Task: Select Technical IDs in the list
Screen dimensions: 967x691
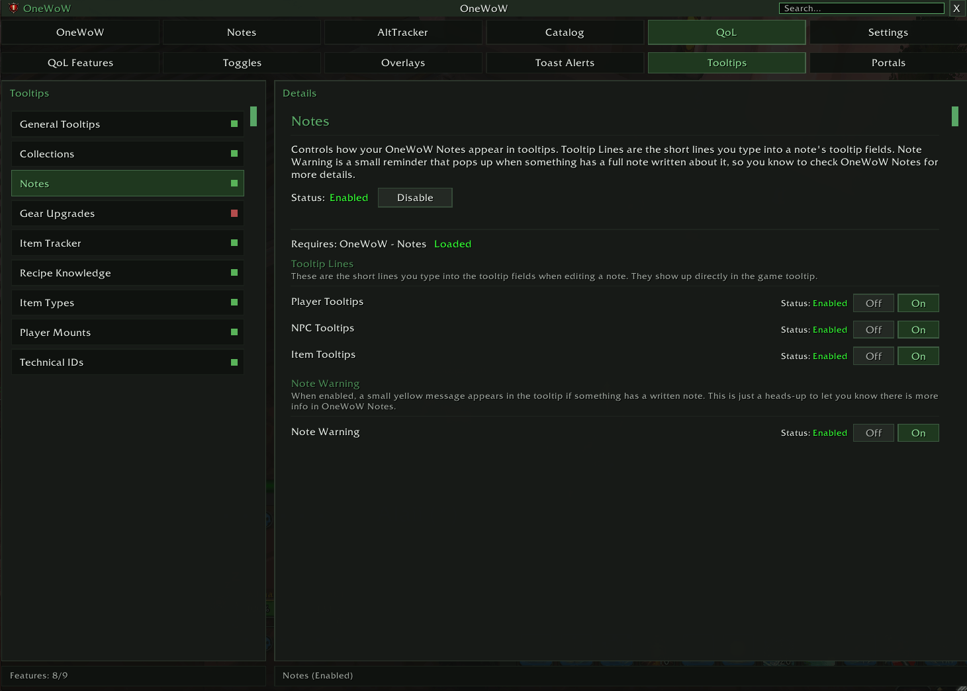Action: 128,362
